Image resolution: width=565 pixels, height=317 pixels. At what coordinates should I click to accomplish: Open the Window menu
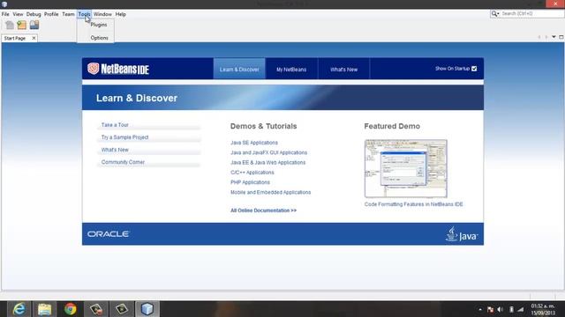tap(102, 14)
